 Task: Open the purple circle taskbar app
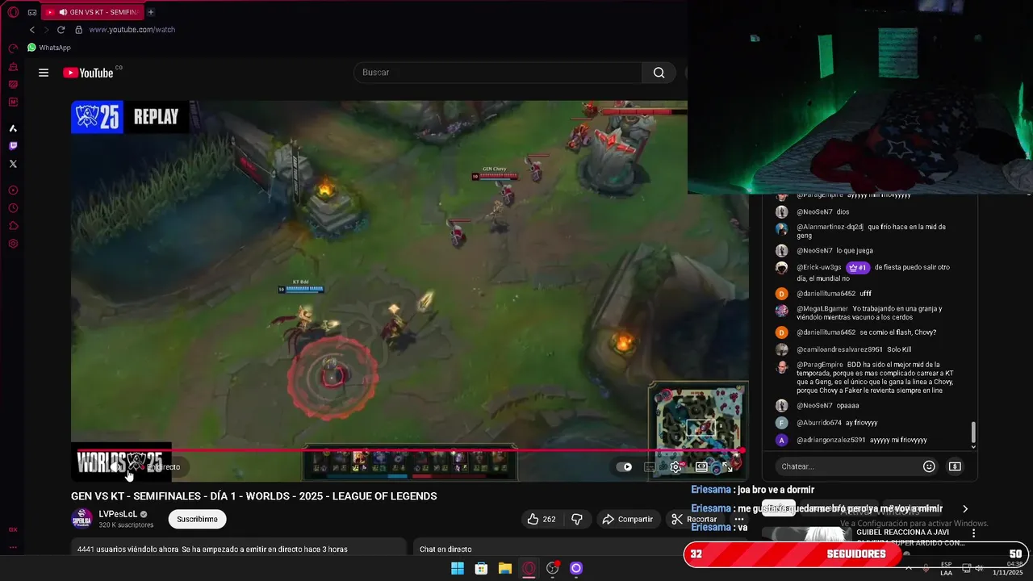pos(576,568)
